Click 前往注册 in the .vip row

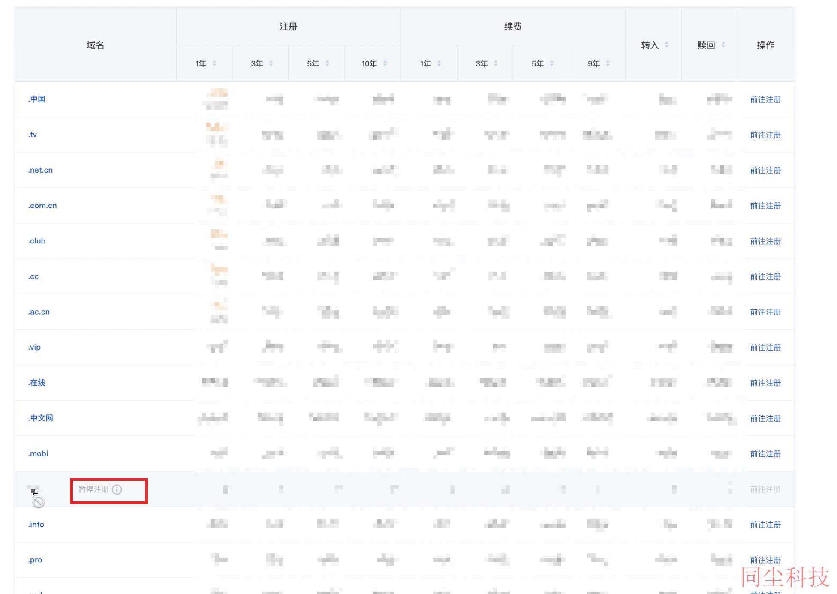[765, 348]
